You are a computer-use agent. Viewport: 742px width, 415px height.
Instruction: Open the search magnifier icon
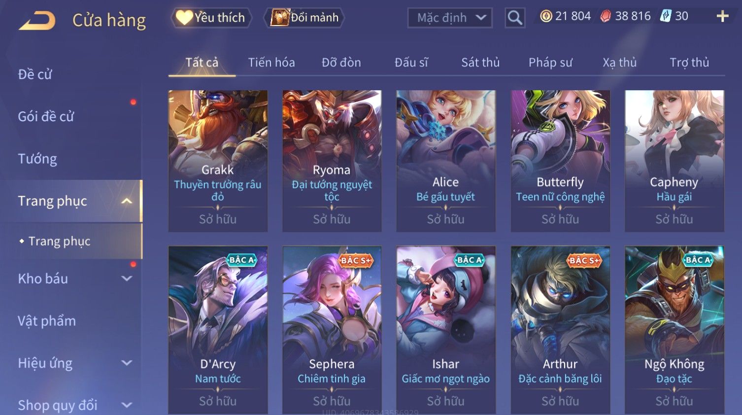coord(515,18)
